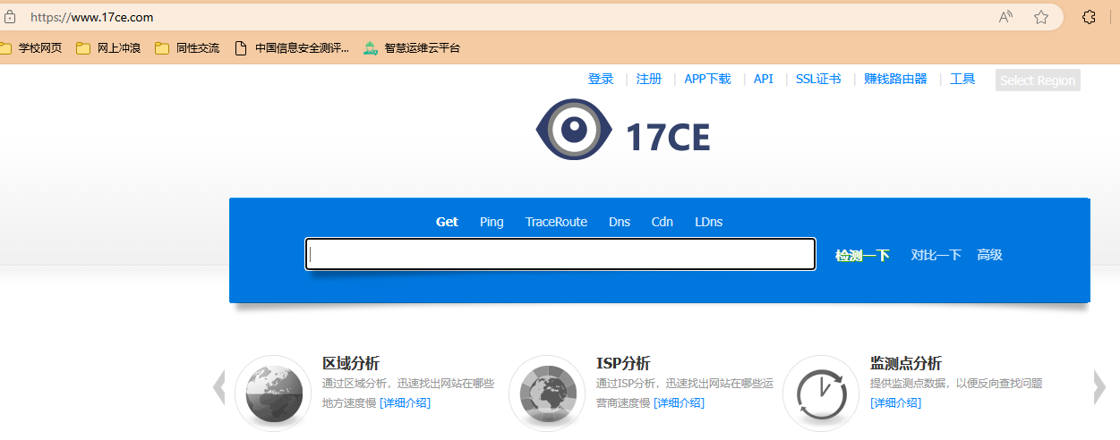Screen dimensions: 1120x440
Task: Click the Read aloud icon in address bar
Action: (1005, 17)
